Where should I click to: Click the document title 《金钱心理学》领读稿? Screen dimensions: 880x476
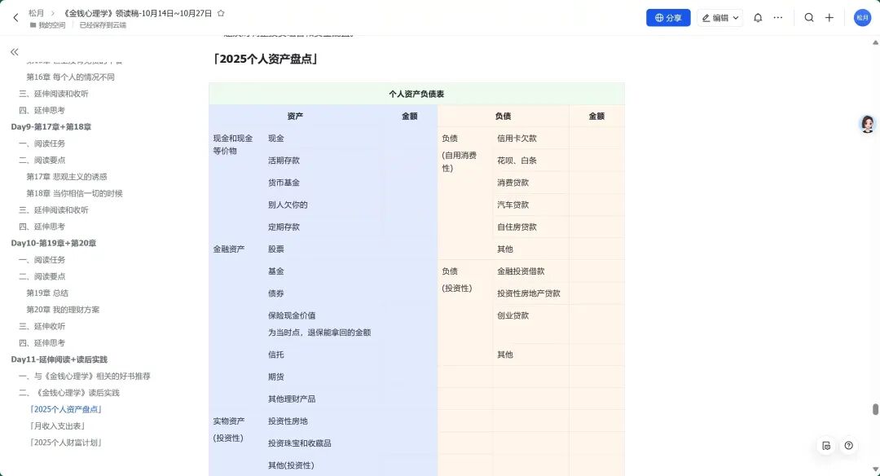pyautogui.click(x=138, y=13)
